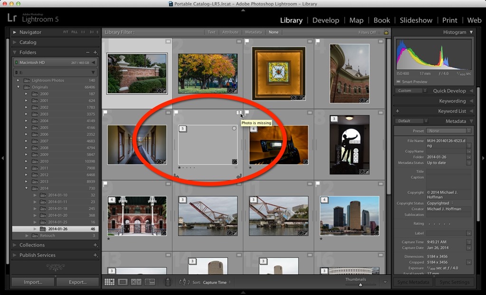Open the Develop module
Viewport: 486px width, 295px height.
[x=326, y=20]
